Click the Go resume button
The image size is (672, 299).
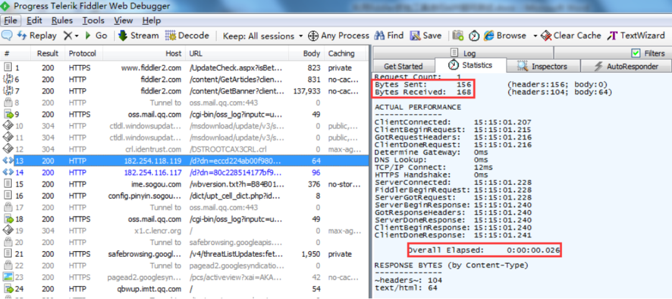click(x=96, y=35)
